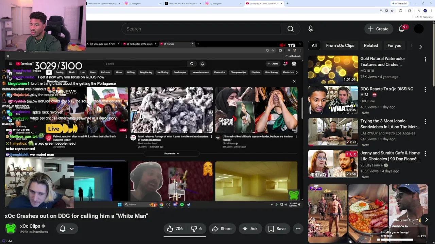The image size is (435, 244).
Task: Share this video
Action: (222, 229)
